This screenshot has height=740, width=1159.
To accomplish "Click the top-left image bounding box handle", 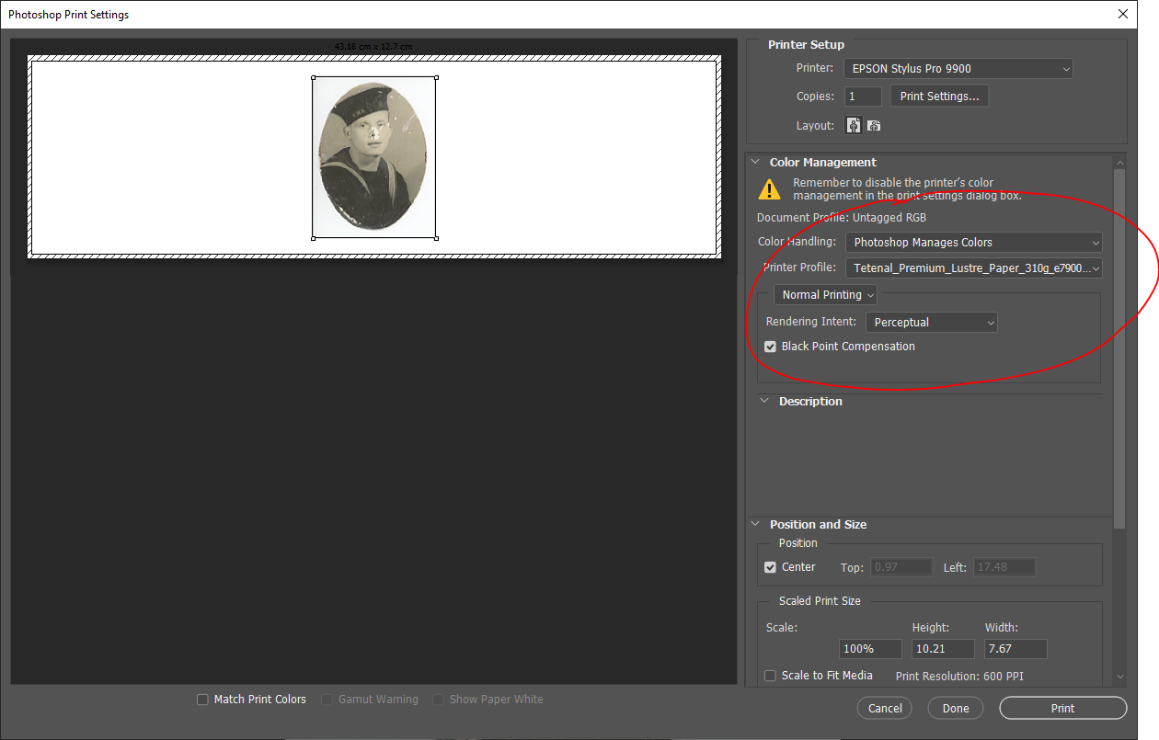I will 313,78.
